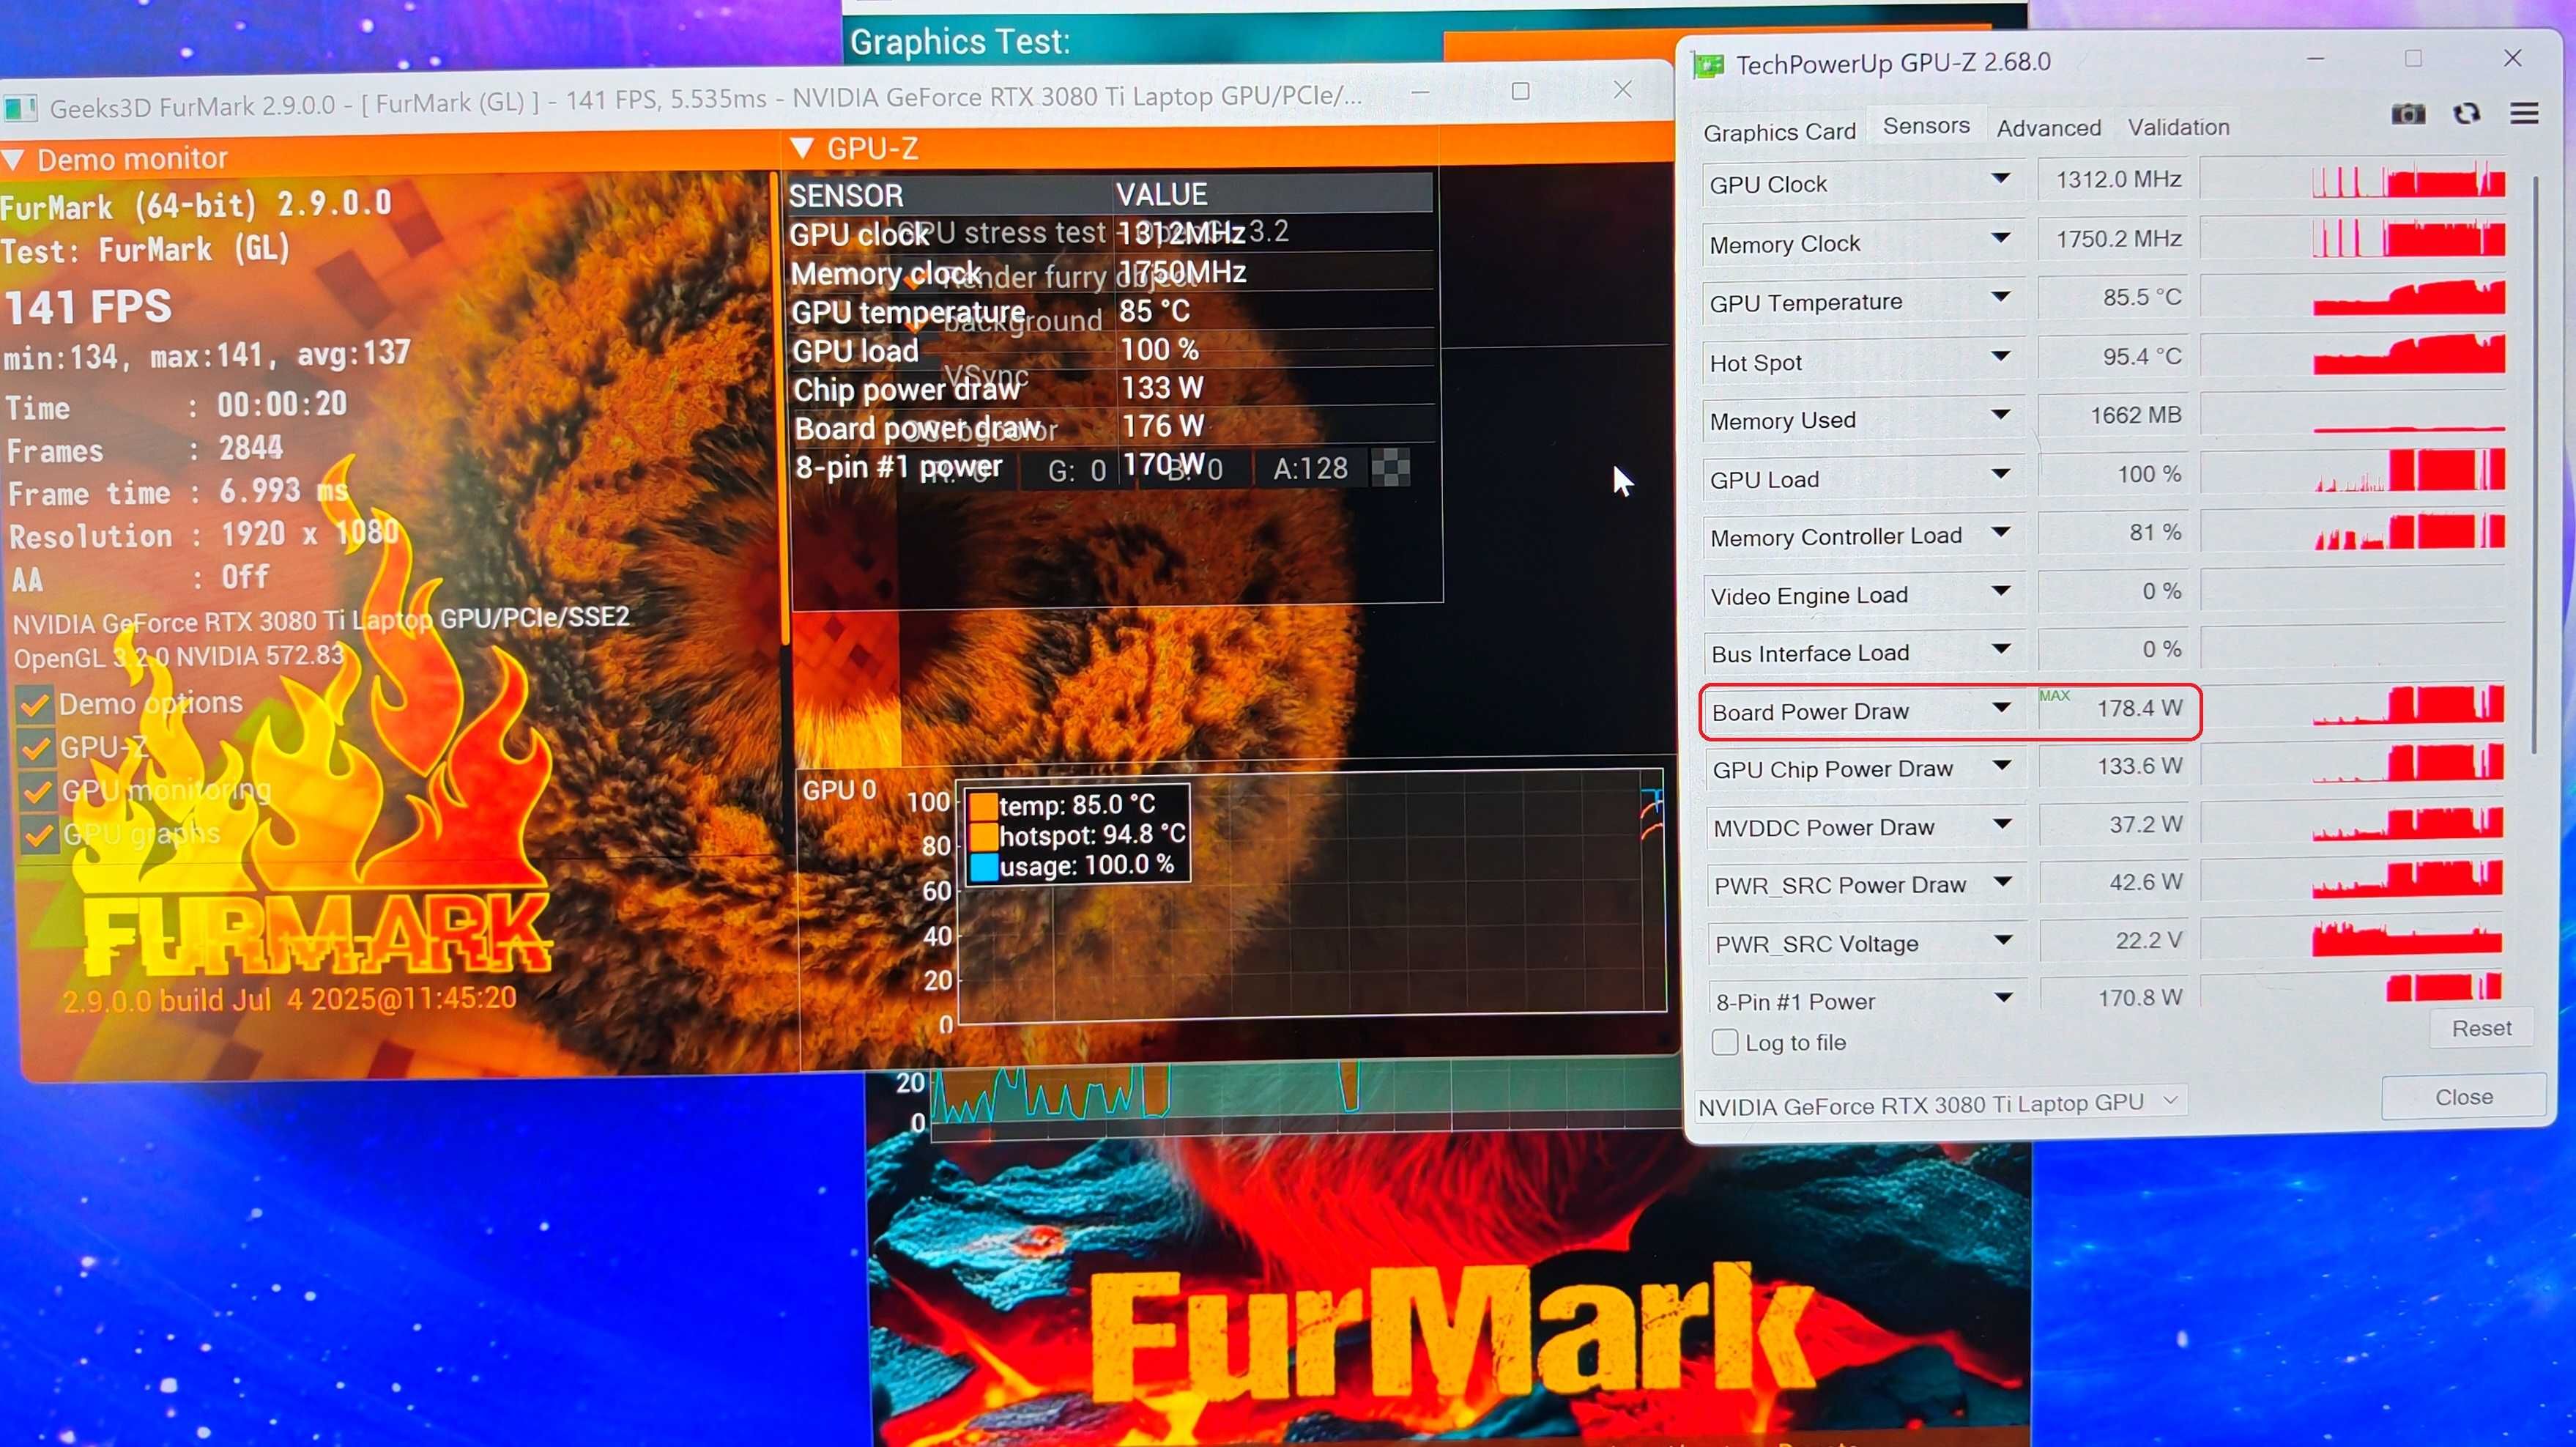Open the Memory Controller Load dropdown
The height and width of the screenshot is (1447, 2576).
pos(2000,532)
